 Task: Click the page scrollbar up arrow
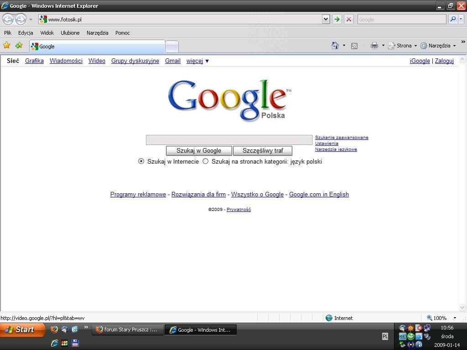tap(462, 59)
